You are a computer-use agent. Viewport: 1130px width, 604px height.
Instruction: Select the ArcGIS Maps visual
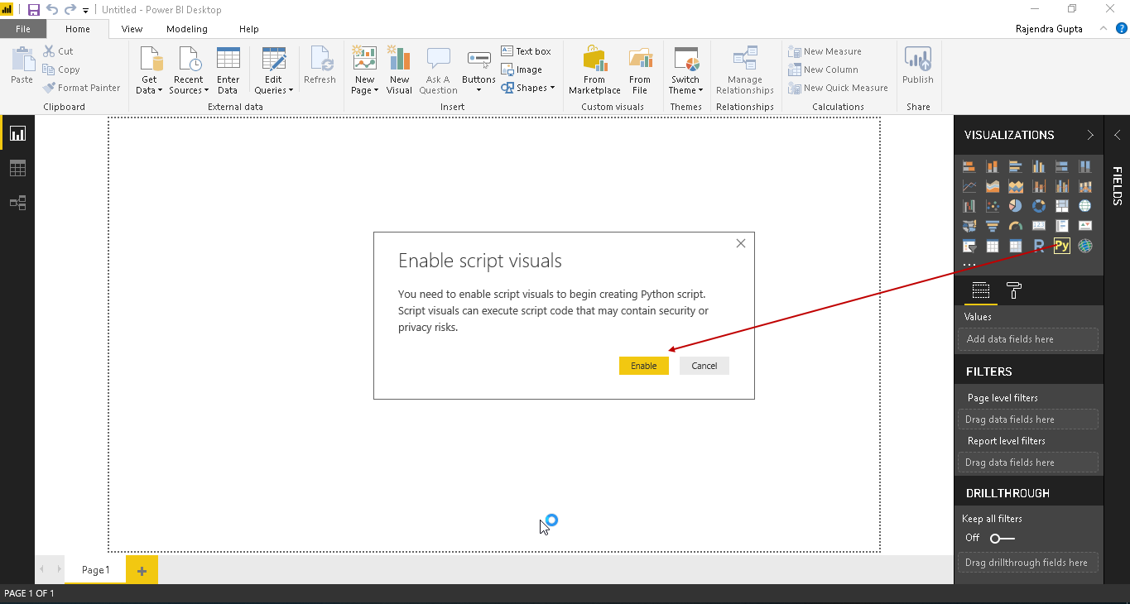tap(1085, 246)
